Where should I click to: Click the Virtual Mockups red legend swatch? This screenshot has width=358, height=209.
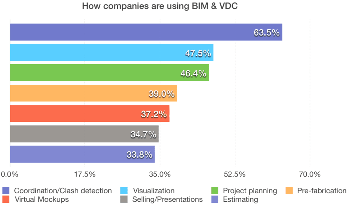point(6,199)
